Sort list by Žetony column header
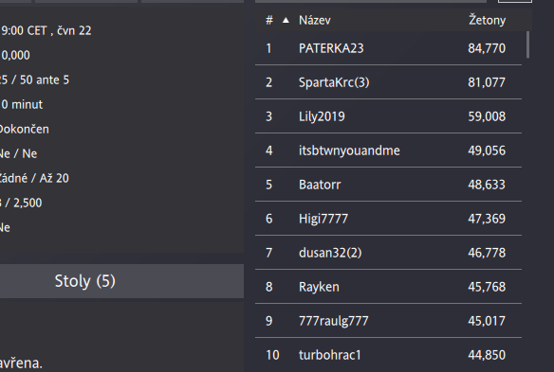Screen dimensions: 554x372 (488, 20)
